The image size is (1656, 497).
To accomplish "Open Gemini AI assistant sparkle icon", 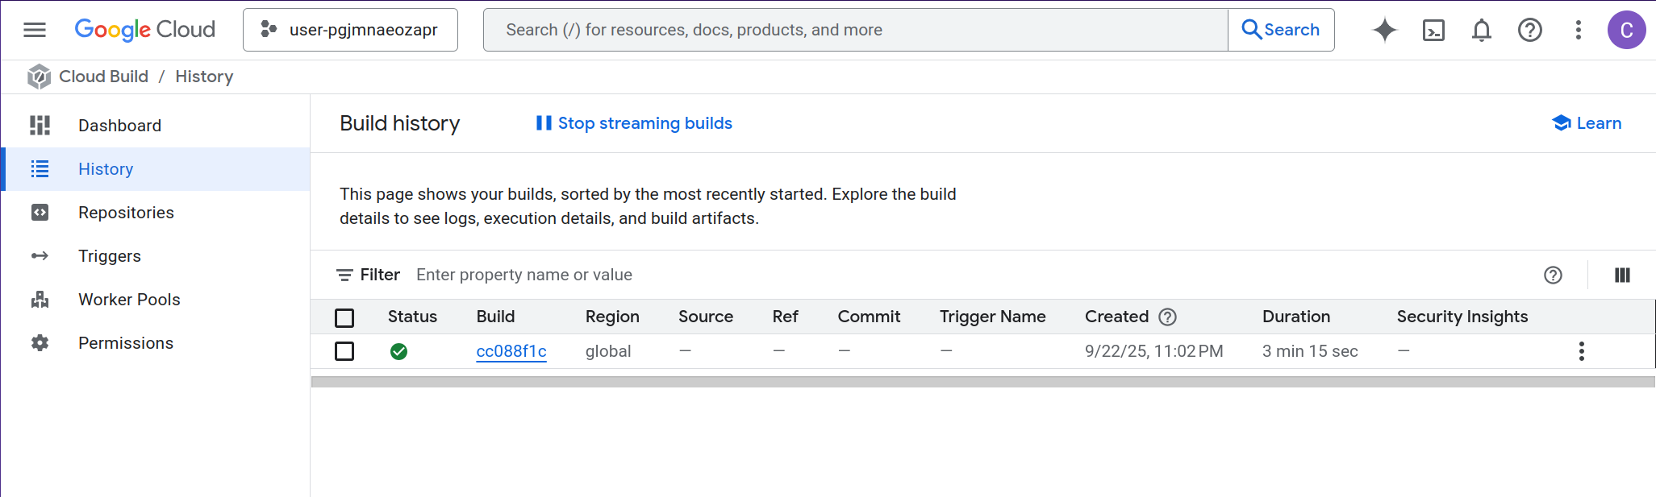I will (1384, 30).
